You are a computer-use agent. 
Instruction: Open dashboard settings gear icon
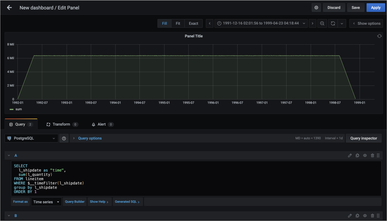[316, 8]
